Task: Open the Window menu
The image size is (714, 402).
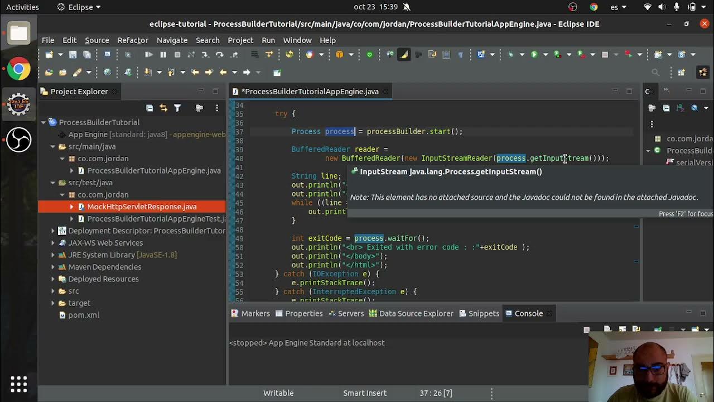Action: coord(297,40)
